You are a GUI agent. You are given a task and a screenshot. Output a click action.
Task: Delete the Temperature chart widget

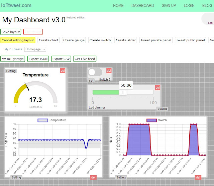point(93,177)
